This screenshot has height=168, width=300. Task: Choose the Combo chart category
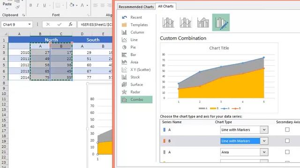point(136,99)
